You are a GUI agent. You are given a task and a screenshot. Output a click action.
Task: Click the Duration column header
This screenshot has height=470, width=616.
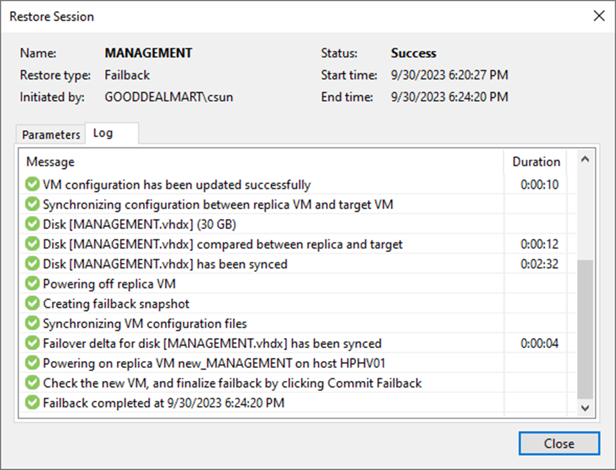[x=536, y=162]
